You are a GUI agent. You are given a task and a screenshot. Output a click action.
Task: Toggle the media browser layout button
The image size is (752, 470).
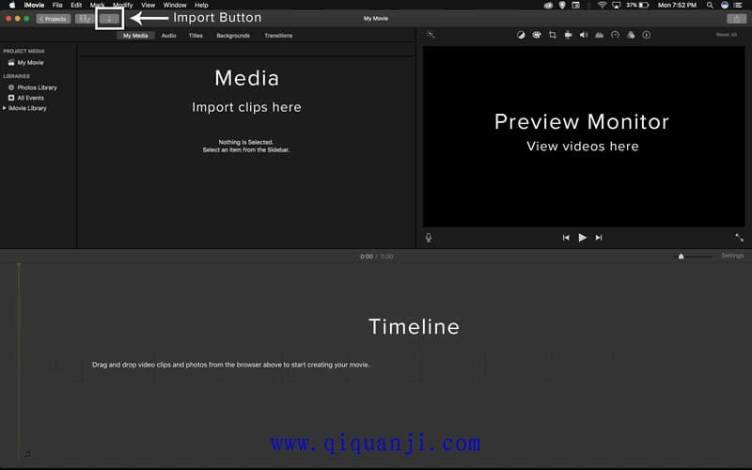[x=85, y=18]
